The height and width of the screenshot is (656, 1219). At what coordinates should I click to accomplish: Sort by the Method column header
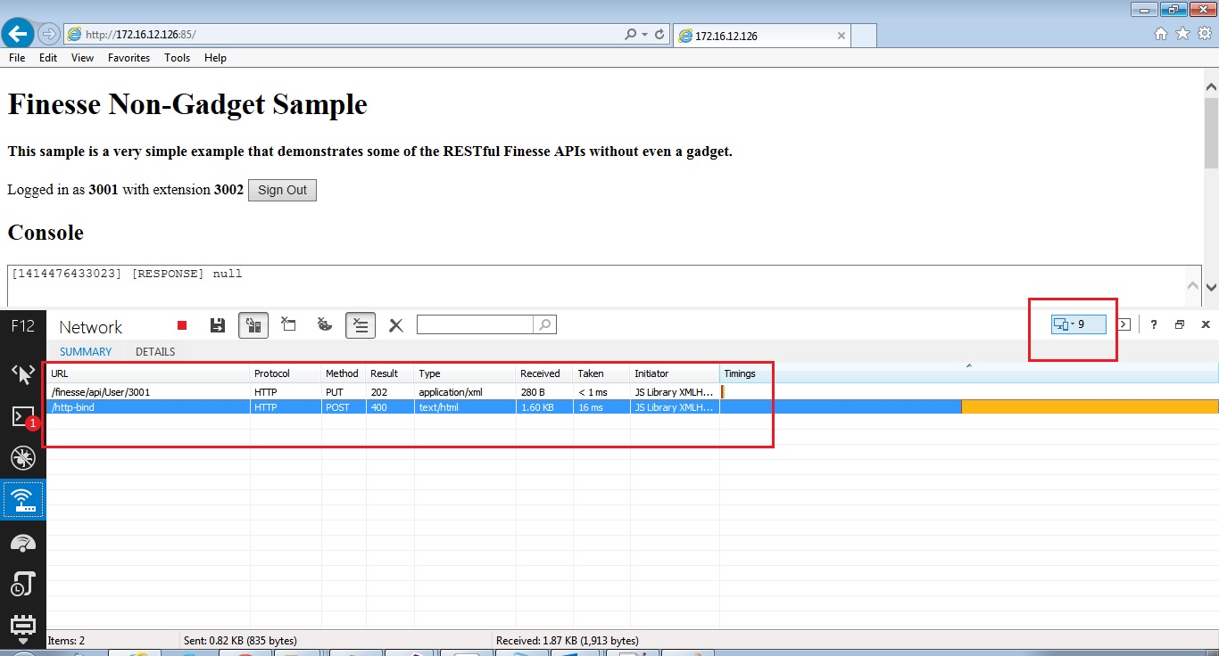[x=344, y=373]
